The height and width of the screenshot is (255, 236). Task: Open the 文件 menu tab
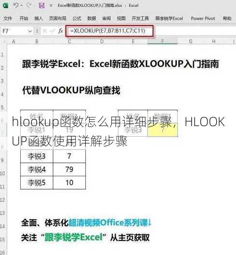pos(8,18)
